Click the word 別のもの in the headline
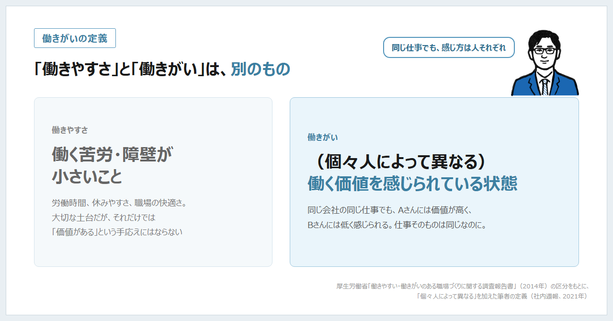 point(261,69)
